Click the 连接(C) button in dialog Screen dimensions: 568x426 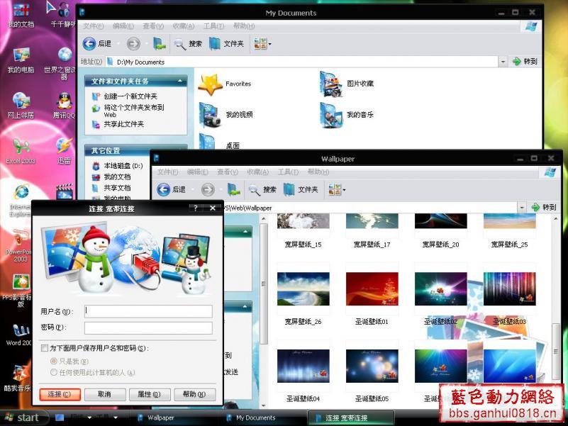click(60, 394)
